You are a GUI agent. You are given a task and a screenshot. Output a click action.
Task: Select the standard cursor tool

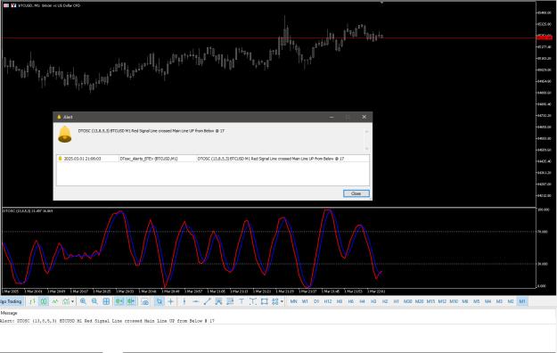(160, 301)
